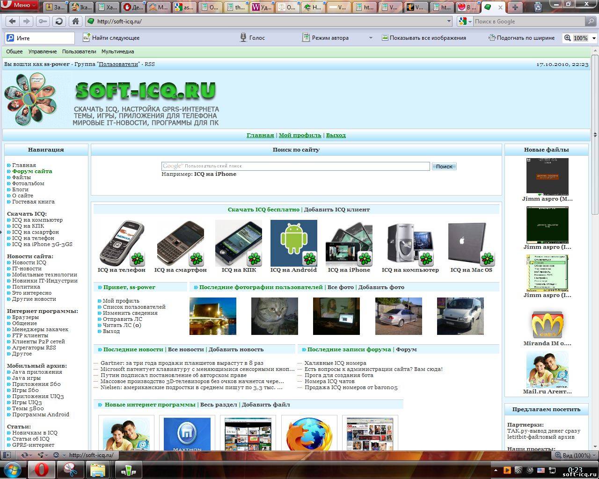
Task: Click the Maxthon browser program icon
Action: point(187,434)
